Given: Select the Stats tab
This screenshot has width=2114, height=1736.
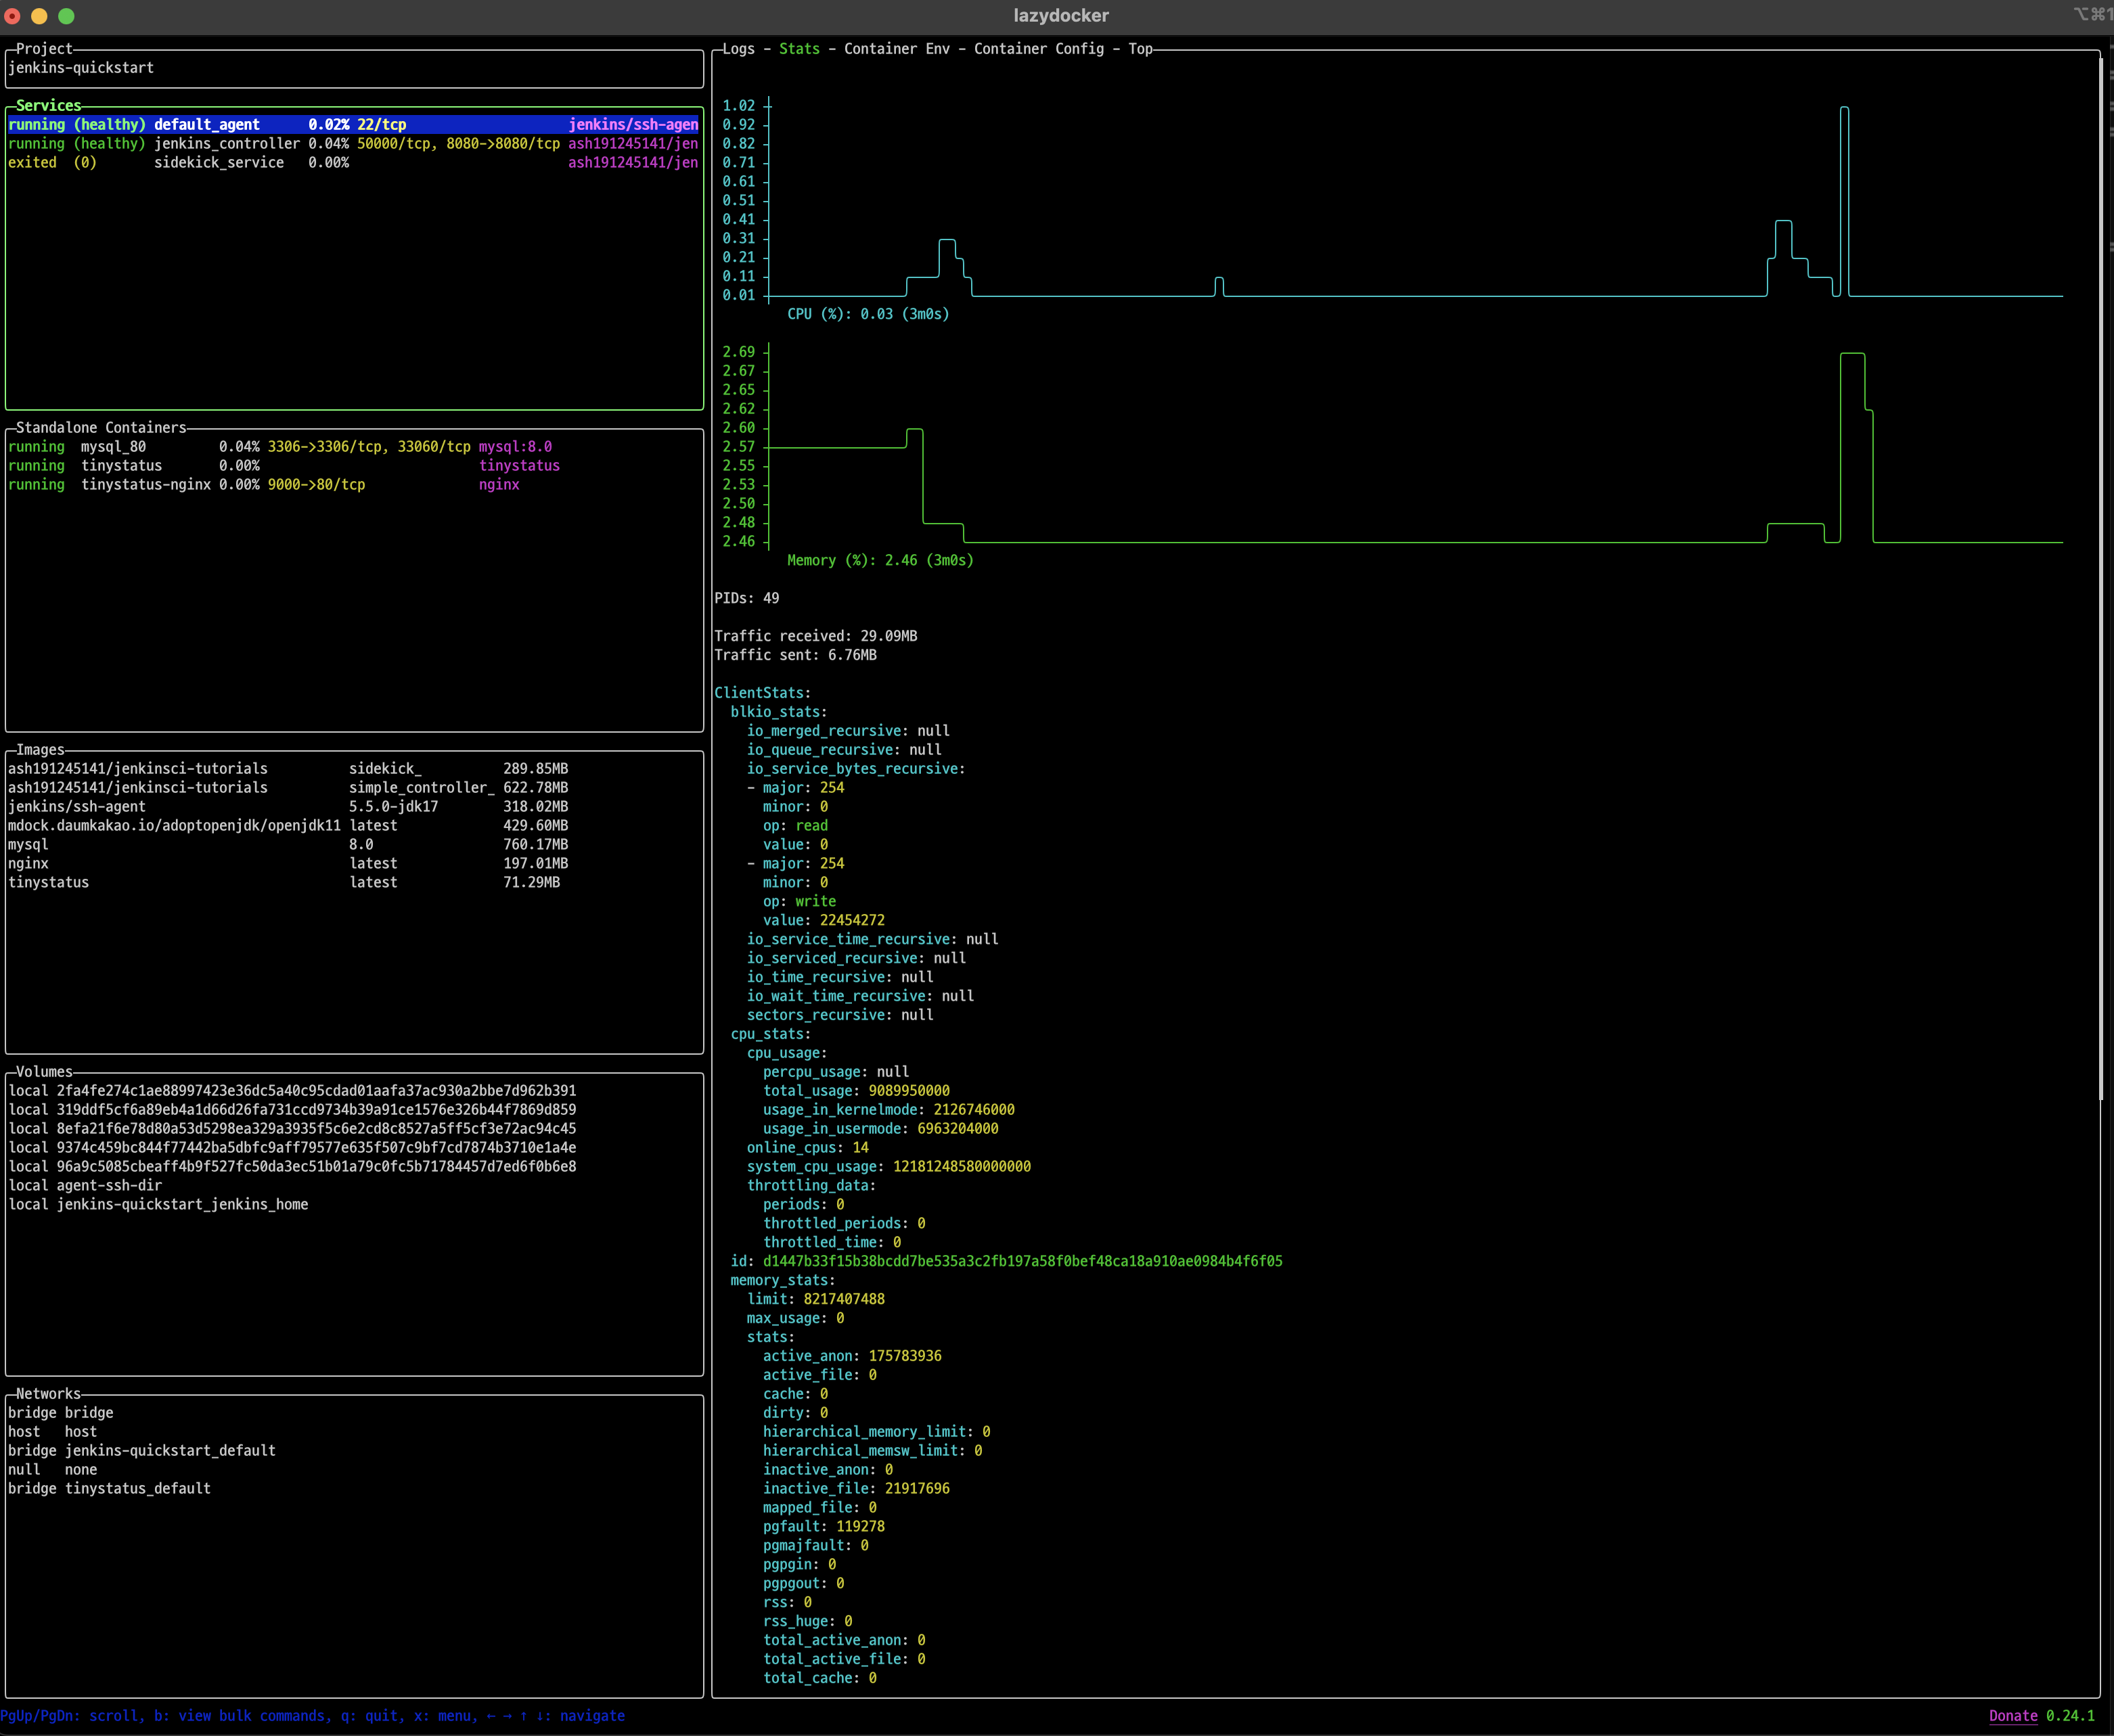Looking at the screenshot, I should click(799, 49).
